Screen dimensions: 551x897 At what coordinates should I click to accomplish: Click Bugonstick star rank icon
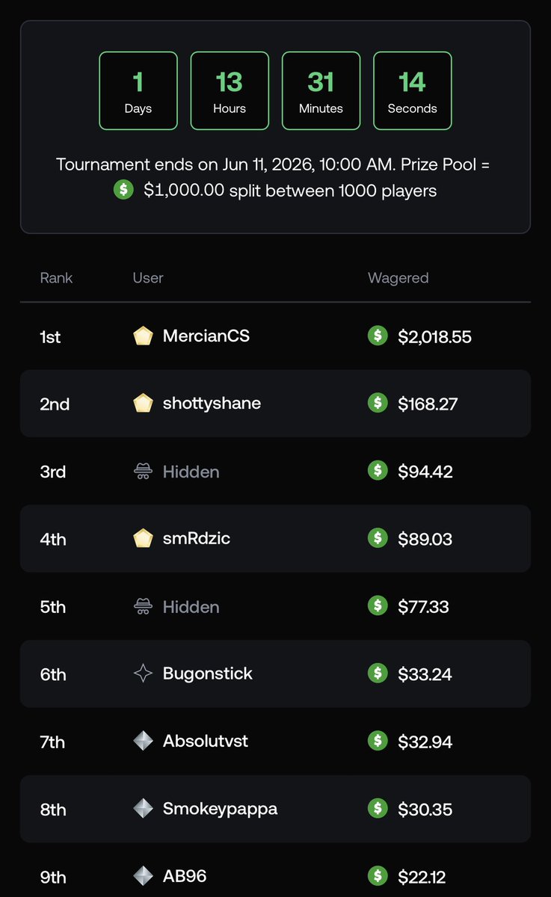(x=143, y=673)
